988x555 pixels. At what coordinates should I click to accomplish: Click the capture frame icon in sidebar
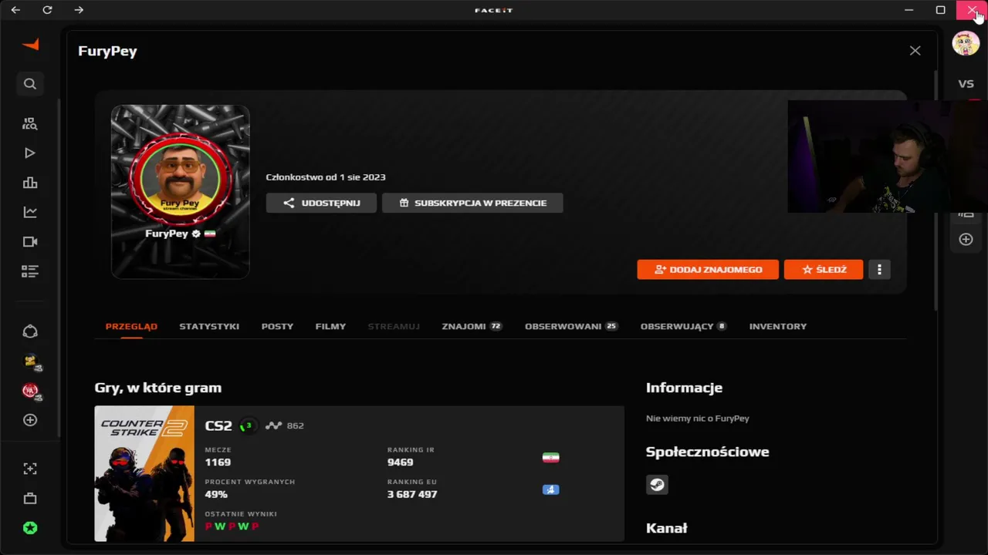[30, 469]
